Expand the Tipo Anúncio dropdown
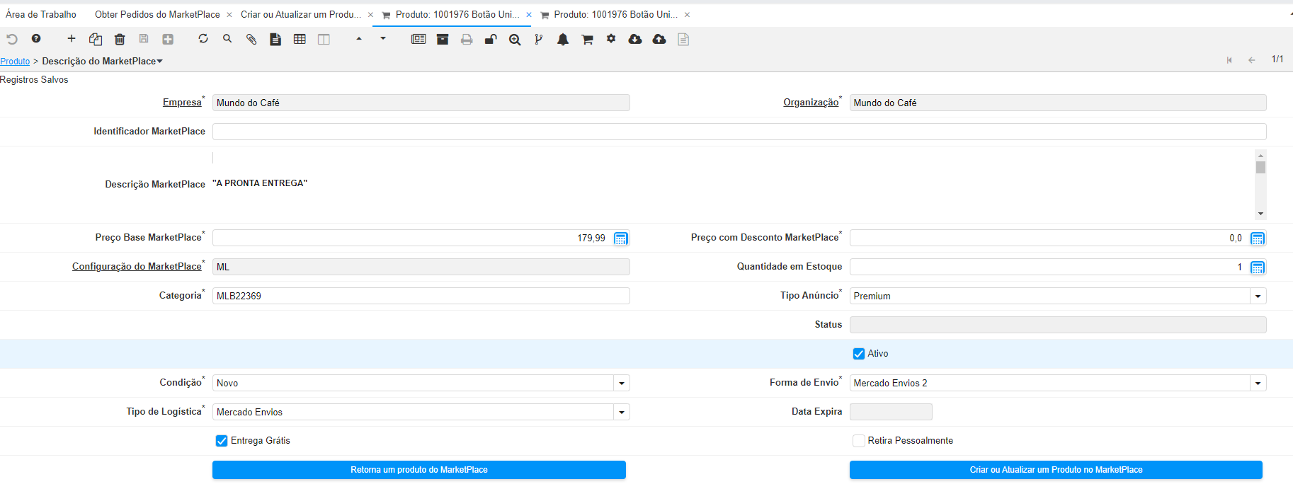The width and height of the screenshot is (1293, 501). [x=1258, y=296]
